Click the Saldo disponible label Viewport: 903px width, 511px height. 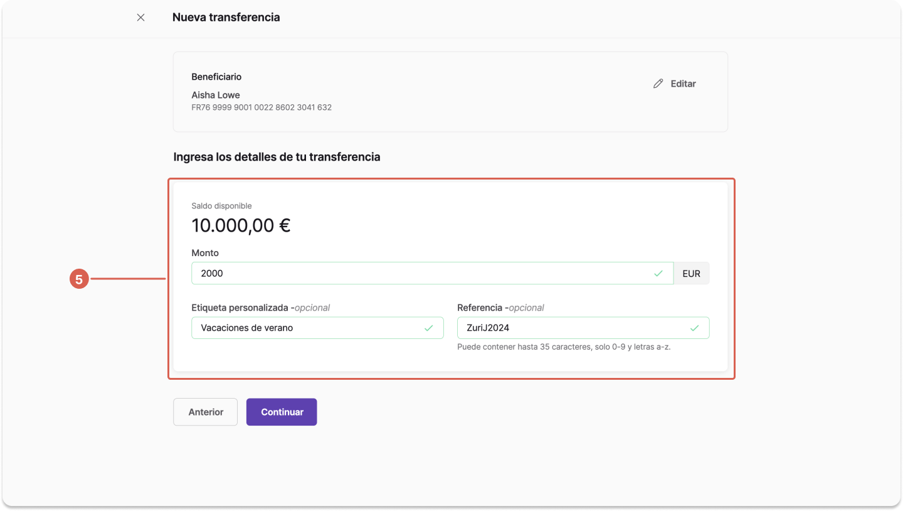(221, 206)
